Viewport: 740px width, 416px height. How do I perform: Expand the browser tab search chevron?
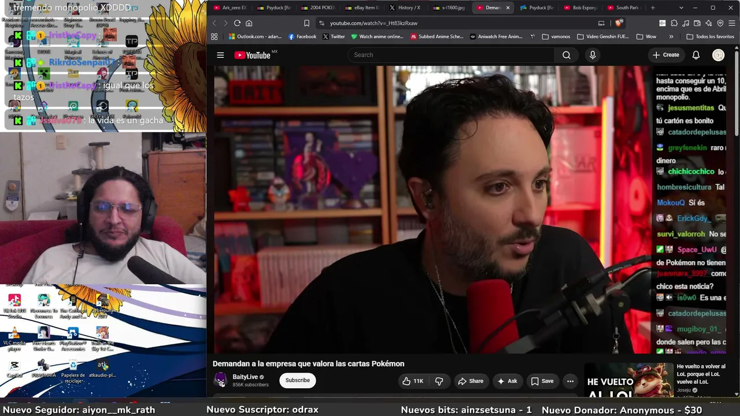click(x=681, y=8)
